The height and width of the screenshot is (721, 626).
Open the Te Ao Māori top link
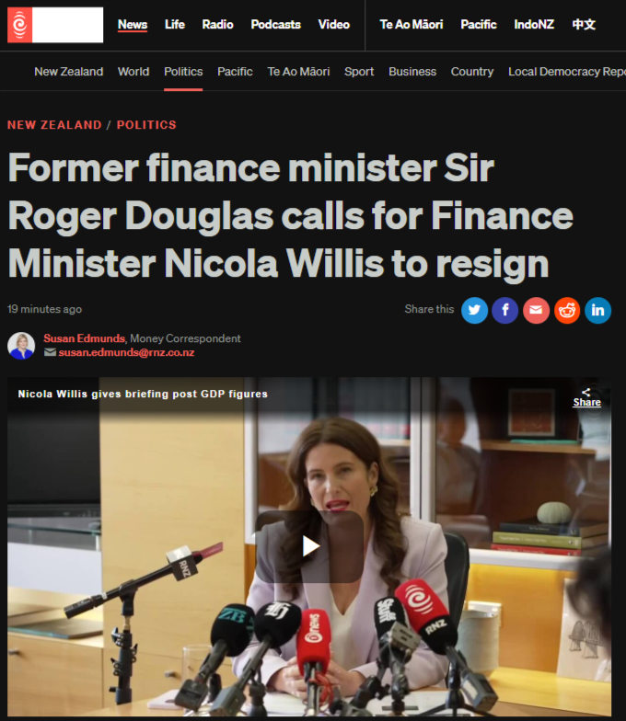(x=411, y=24)
